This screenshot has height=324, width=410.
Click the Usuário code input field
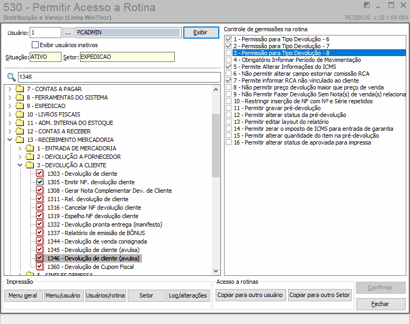pyautogui.click(x=46, y=33)
